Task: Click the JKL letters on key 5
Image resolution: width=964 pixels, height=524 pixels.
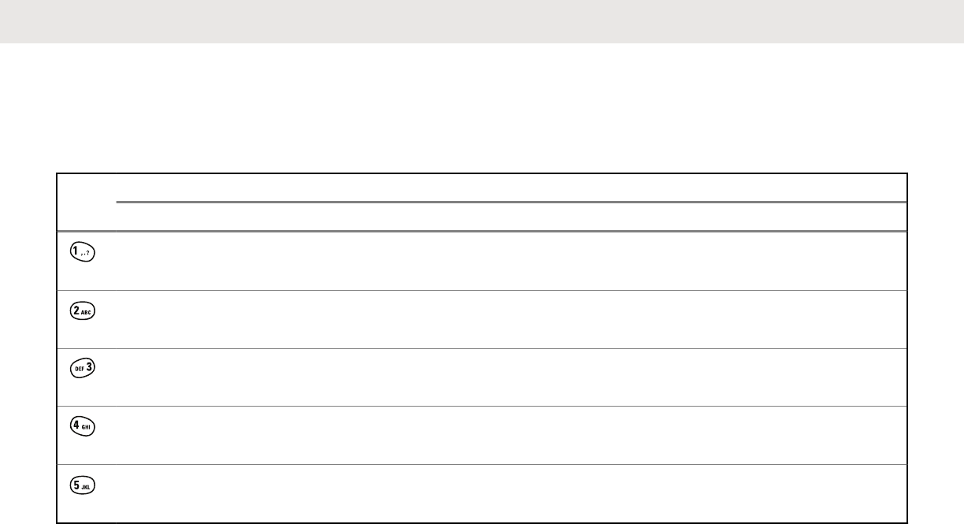Action: click(87, 487)
